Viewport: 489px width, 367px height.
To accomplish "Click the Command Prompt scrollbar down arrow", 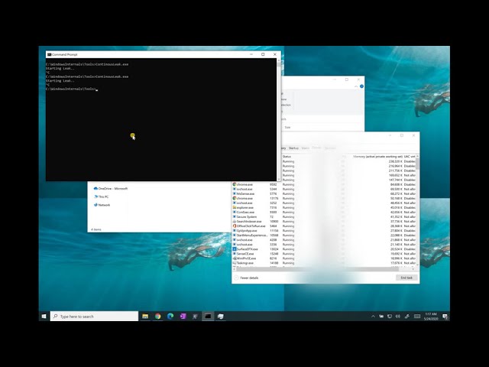I will [x=278, y=179].
